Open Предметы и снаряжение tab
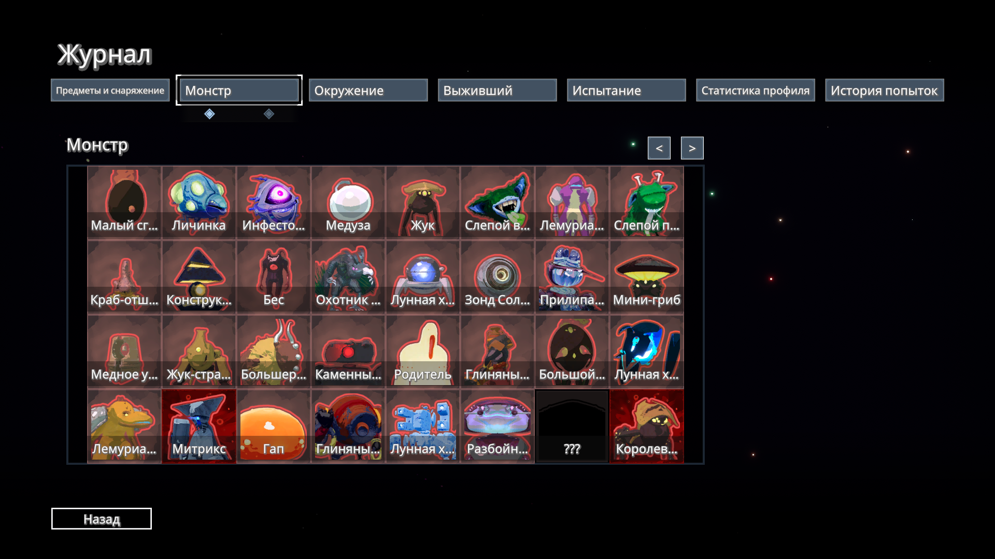This screenshot has height=559, width=995. point(110,91)
